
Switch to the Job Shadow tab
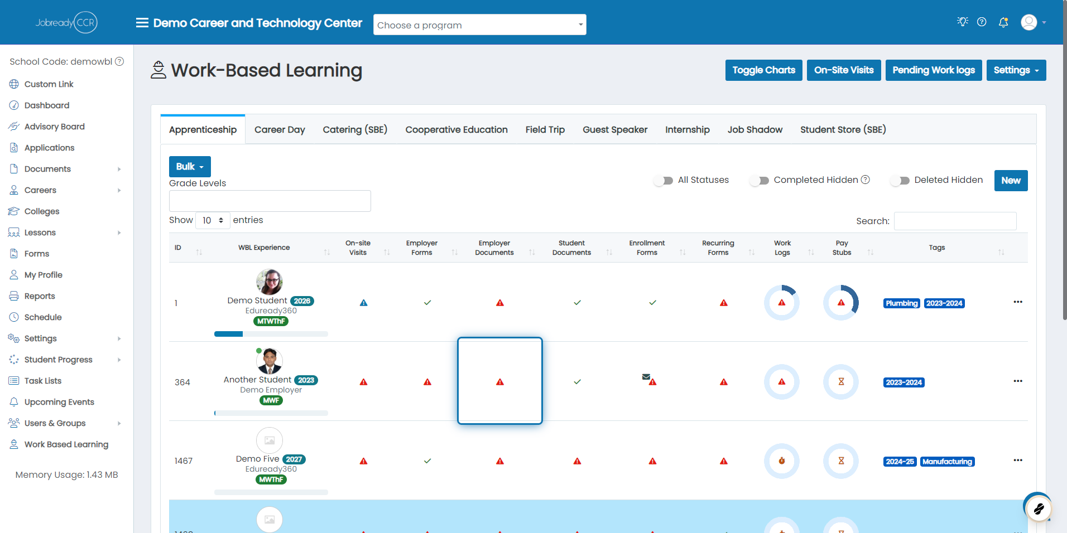(x=754, y=129)
